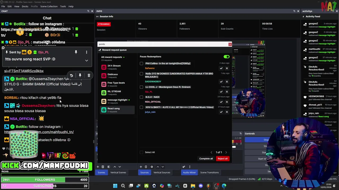
Task: Click Complete all button
Action: click(x=206, y=159)
